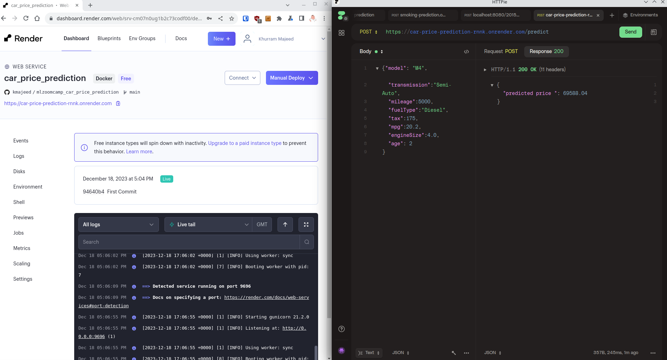Screen dimensions: 667x360
Task: Close the car-price-prediction HTTPie tab
Action: click(x=598, y=15)
